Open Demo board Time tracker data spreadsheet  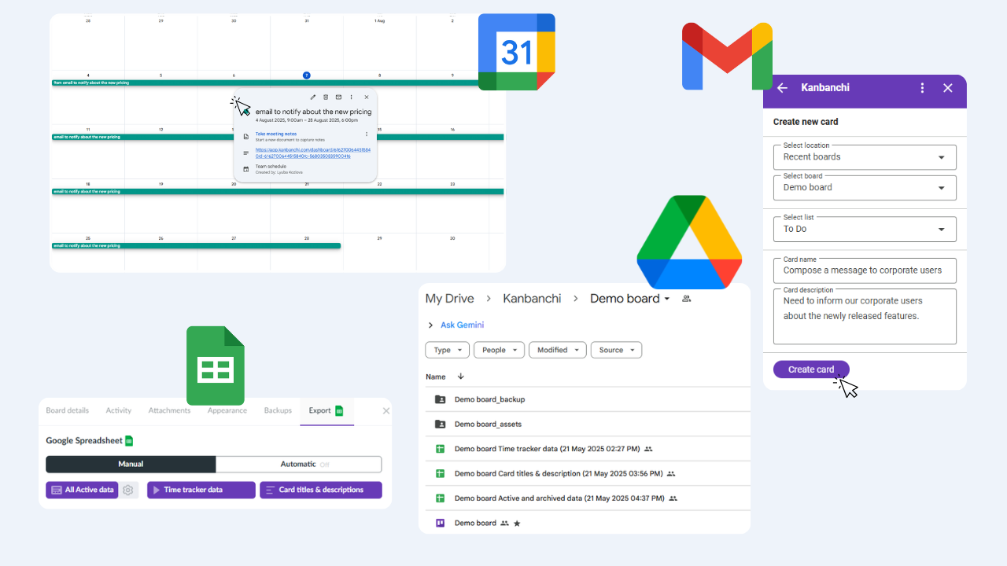coord(548,449)
